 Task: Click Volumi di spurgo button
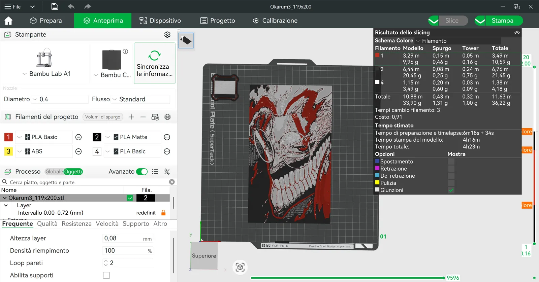(x=103, y=117)
